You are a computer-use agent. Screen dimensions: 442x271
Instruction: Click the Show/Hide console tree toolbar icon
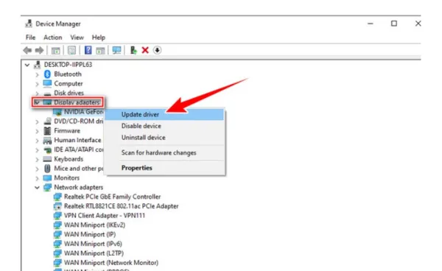point(55,51)
